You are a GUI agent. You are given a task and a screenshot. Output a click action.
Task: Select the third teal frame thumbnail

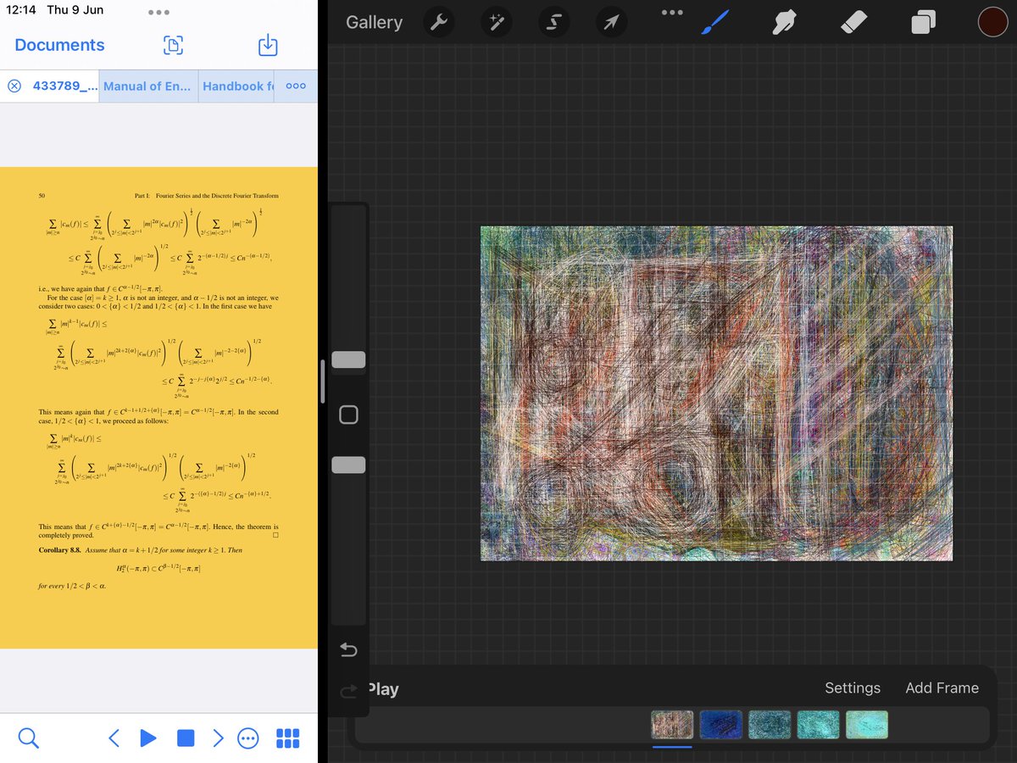click(770, 725)
